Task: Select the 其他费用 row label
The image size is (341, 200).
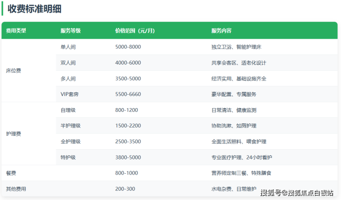Action: (16, 188)
